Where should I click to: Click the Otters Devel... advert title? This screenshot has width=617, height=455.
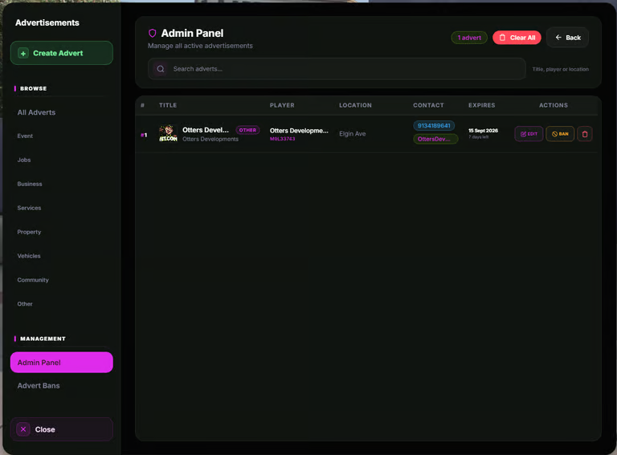pos(206,130)
